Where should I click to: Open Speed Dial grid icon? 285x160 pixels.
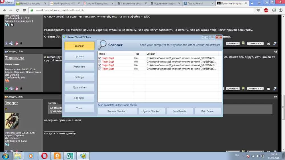(24, 10)
